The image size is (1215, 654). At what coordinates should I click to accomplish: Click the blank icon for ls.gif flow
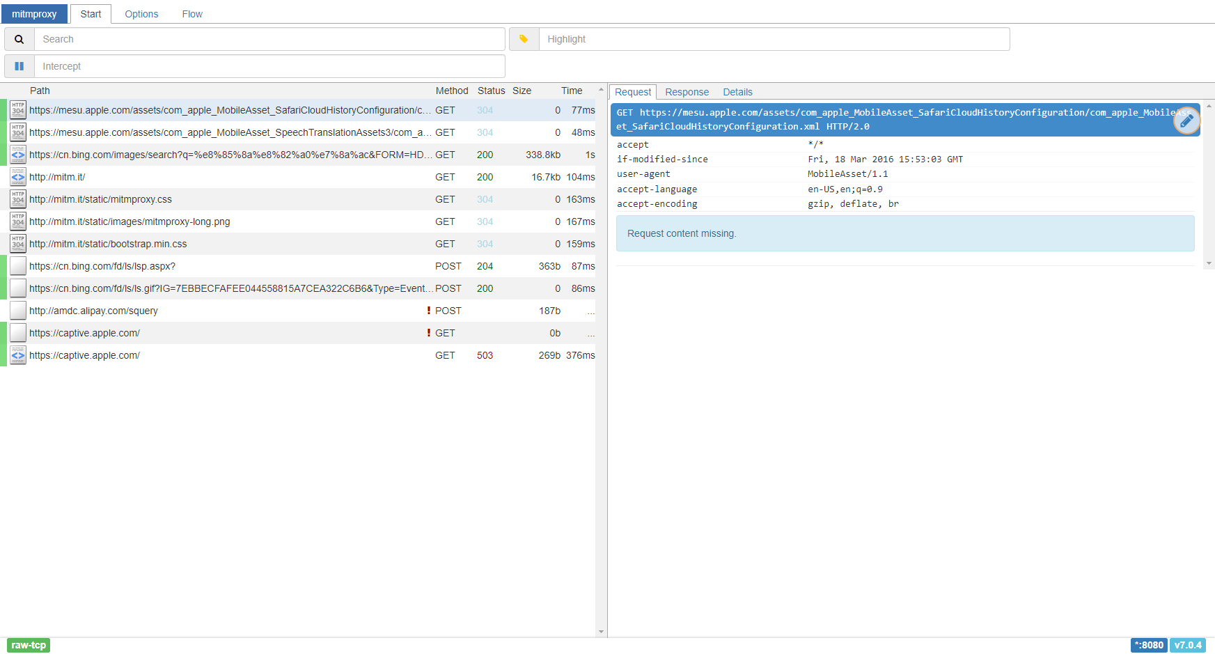(18, 288)
